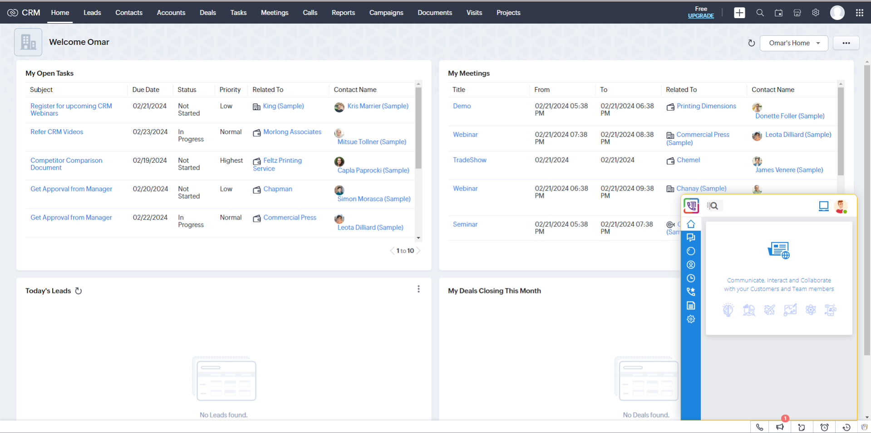The height and width of the screenshot is (433, 871).
Task: Open settings gear in chat widget sidebar
Action: click(691, 319)
